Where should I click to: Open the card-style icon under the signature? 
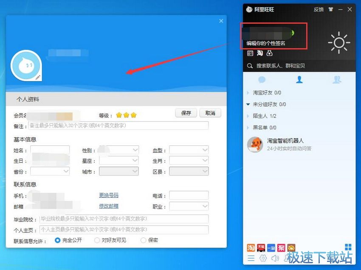pyautogui.click(x=250, y=53)
